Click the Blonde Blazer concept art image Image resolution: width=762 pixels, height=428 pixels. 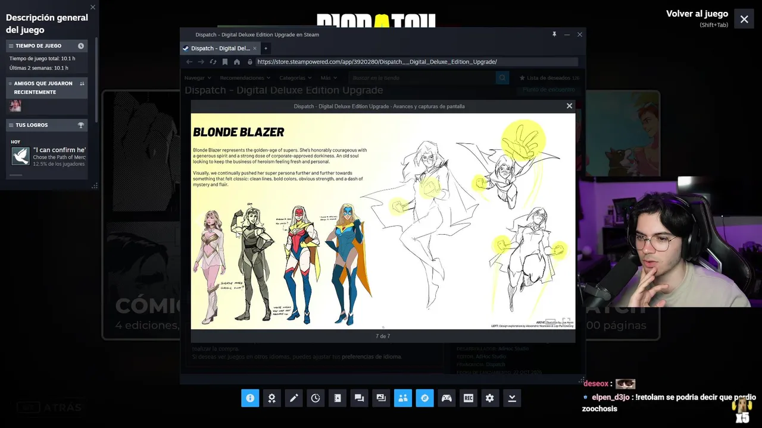tap(383, 221)
